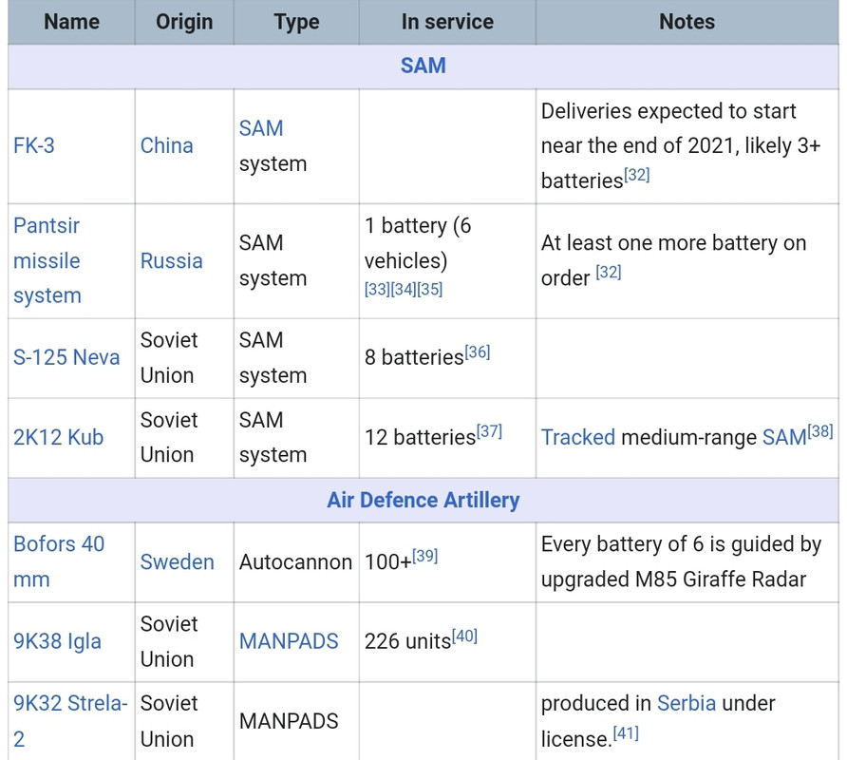Follow the Serbia link in Notes
The image size is (847, 760).
pyautogui.click(x=687, y=704)
